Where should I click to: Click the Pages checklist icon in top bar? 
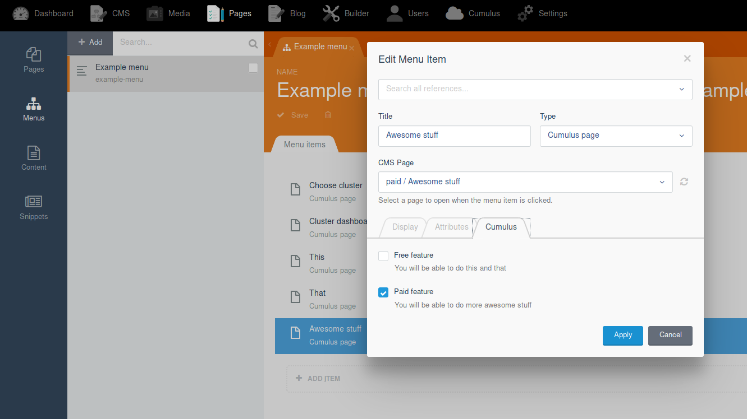click(216, 13)
